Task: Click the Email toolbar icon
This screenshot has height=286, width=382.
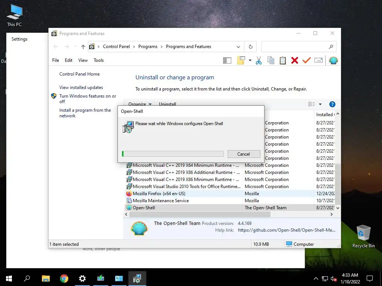Action: click(x=319, y=60)
